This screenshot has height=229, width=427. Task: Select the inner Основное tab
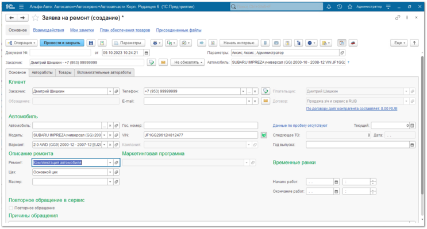(x=17, y=73)
